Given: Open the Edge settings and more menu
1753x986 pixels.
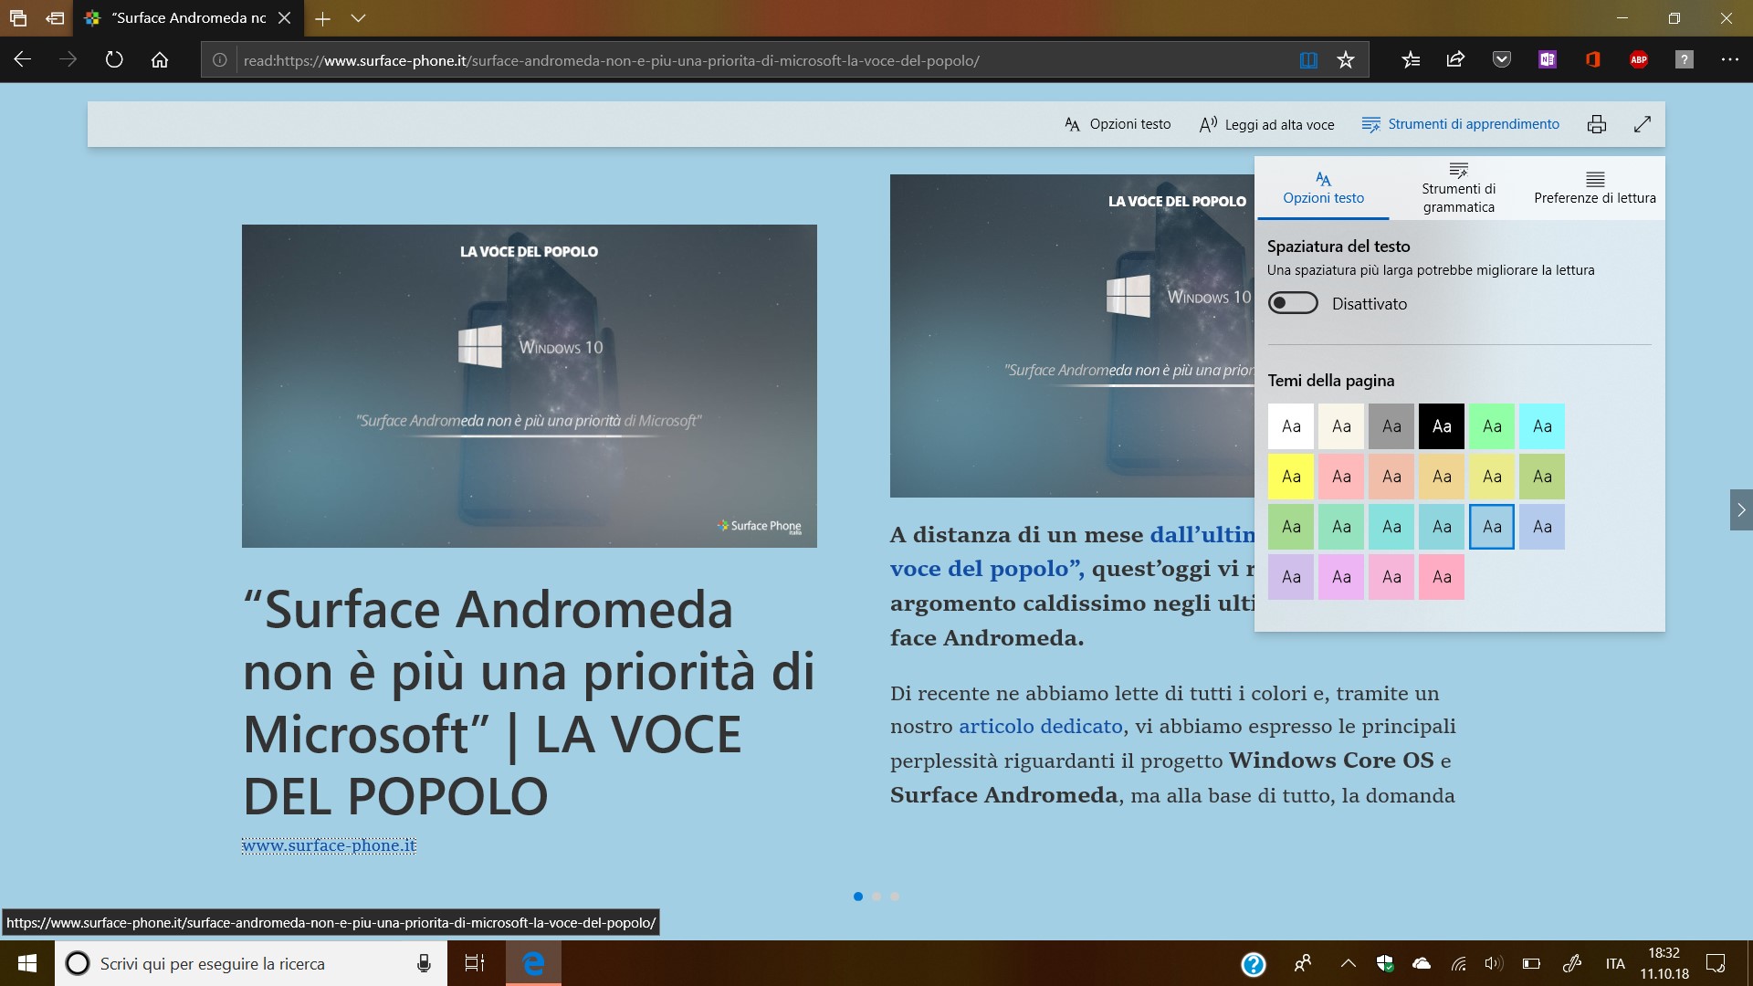Looking at the screenshot, I should [1729, 59].
